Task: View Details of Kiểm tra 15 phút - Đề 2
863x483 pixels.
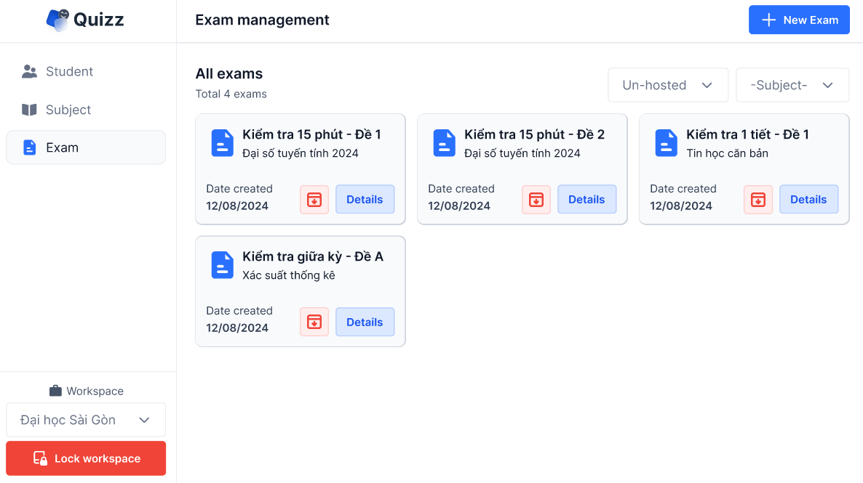Action: (586, 200)
